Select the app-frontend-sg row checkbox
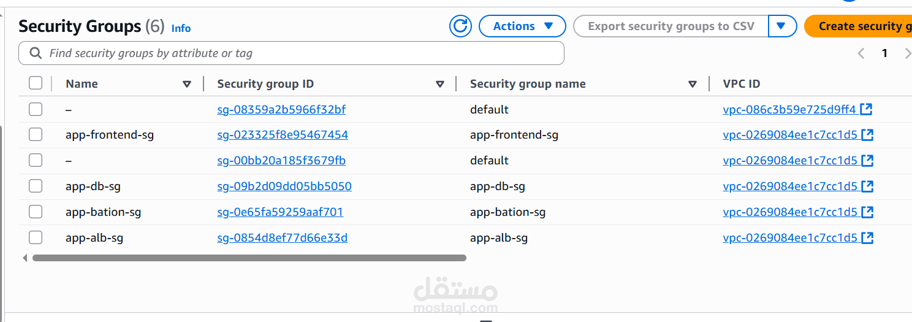Image resolution: width=912 pixels, height=322 pixels. 36,134
